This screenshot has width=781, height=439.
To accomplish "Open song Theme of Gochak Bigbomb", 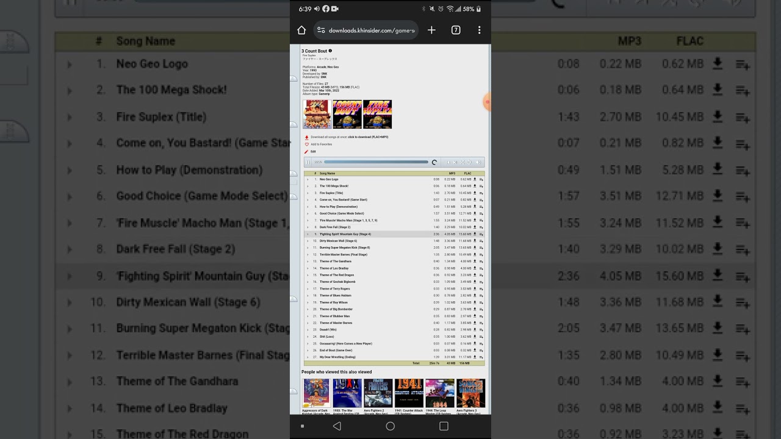I will 337,282.
